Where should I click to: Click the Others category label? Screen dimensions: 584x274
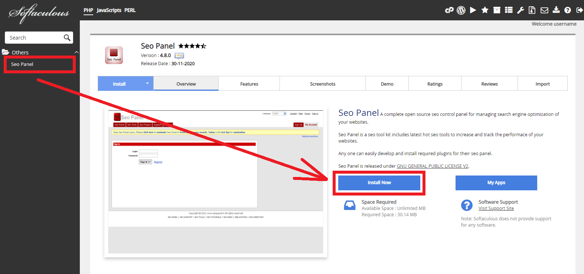20,53
